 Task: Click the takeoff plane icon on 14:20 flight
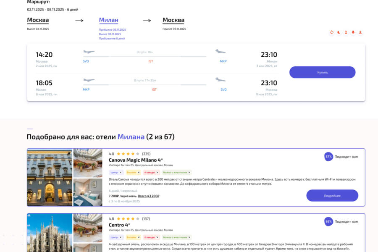[89, 52]
